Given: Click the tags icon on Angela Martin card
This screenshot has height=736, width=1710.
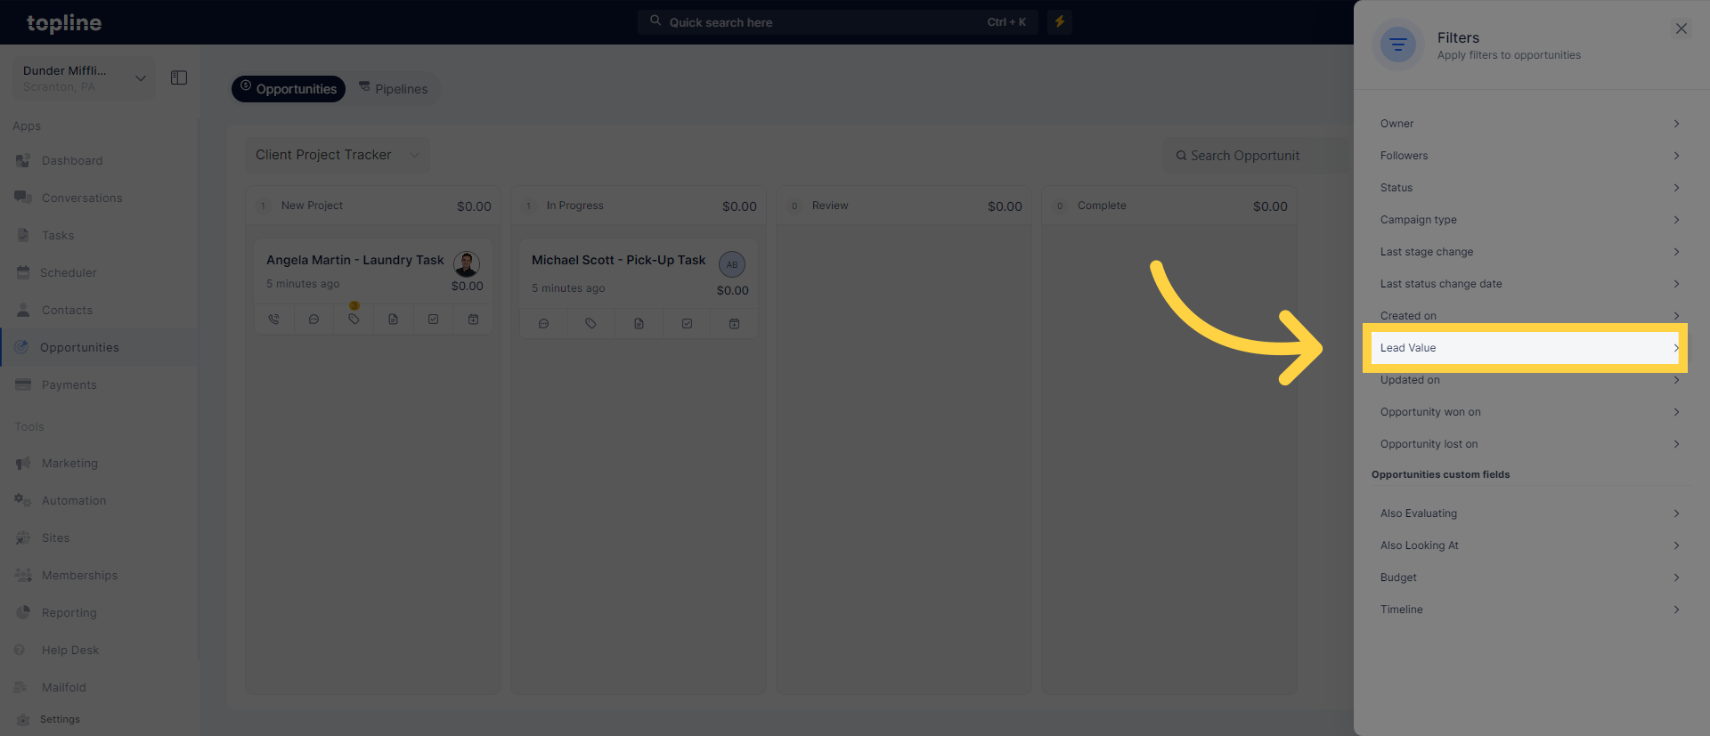Looking at the screenshot, I should [x=354, y=319].
